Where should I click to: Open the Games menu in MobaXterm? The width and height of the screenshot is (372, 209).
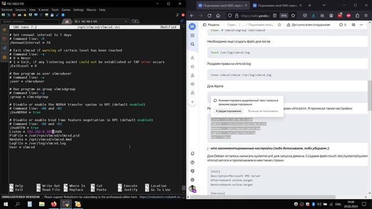[66, 10]
